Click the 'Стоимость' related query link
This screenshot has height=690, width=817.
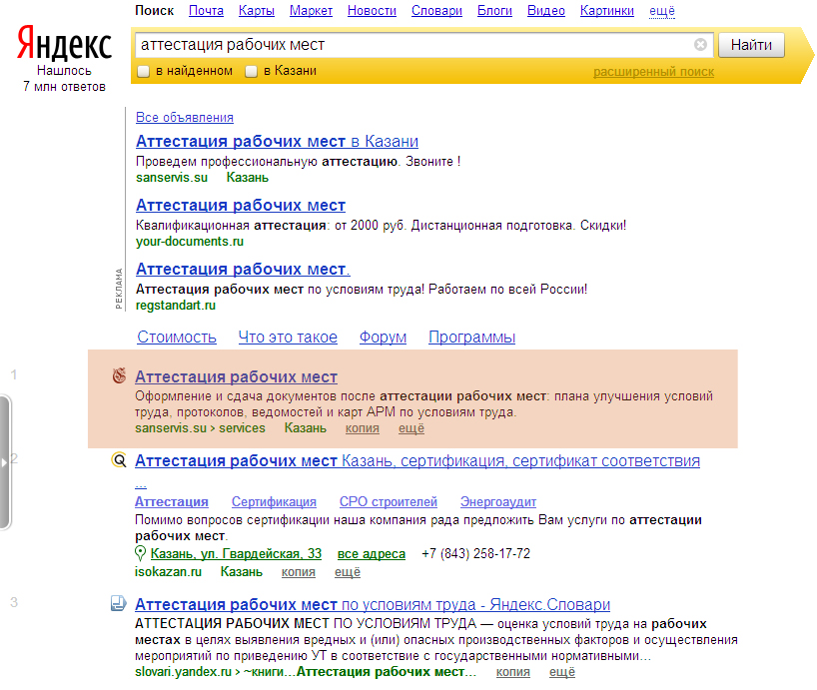177,338
